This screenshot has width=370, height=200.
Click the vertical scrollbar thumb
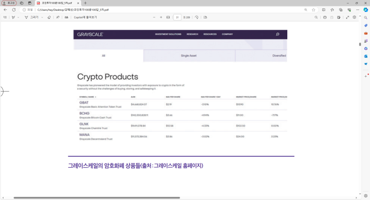click(x=360, y=44)
